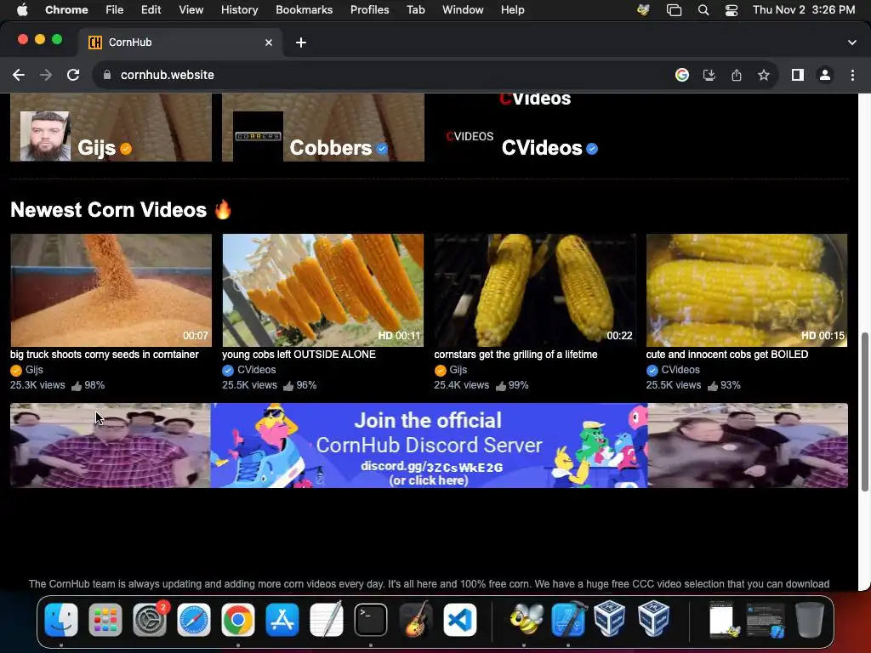This screenshot has width=871, height=653.
Task: Open a new tab with plus button
Action: (301, 43)
